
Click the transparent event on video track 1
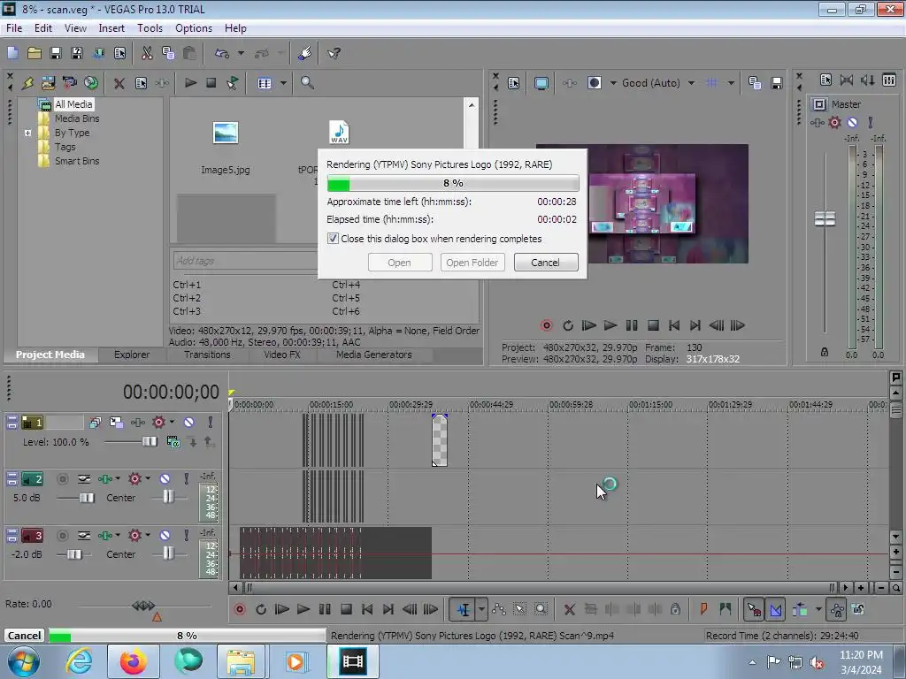click(x=440, y=440)
